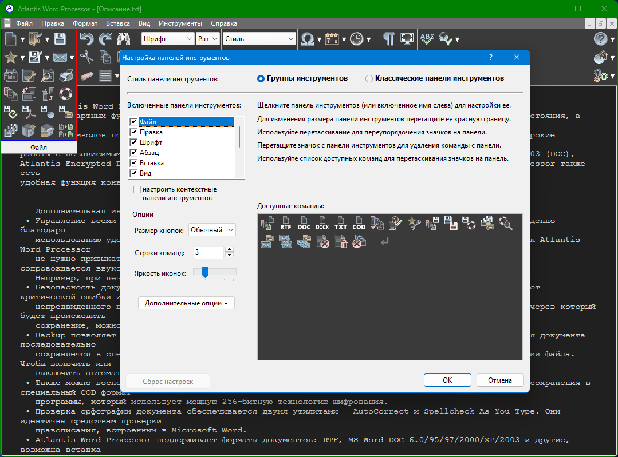Viewport: 618px width, 457px height.
Task: Open the Формат menu
Action: coord(85,23)
